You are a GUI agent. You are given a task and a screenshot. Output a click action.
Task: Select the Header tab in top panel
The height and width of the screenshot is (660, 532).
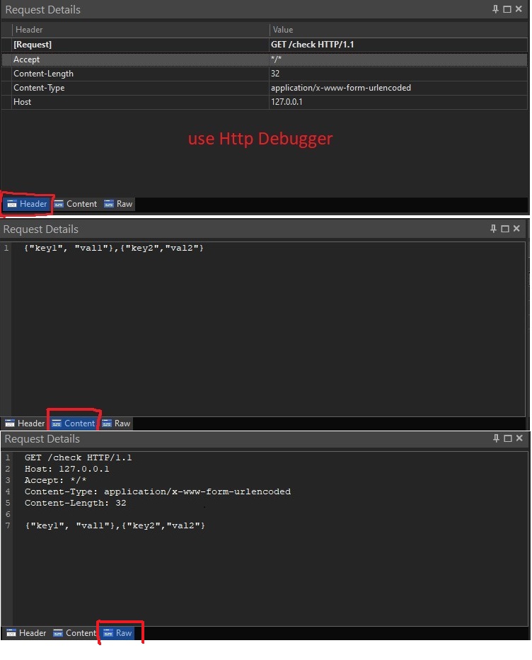tap(27, 204)
